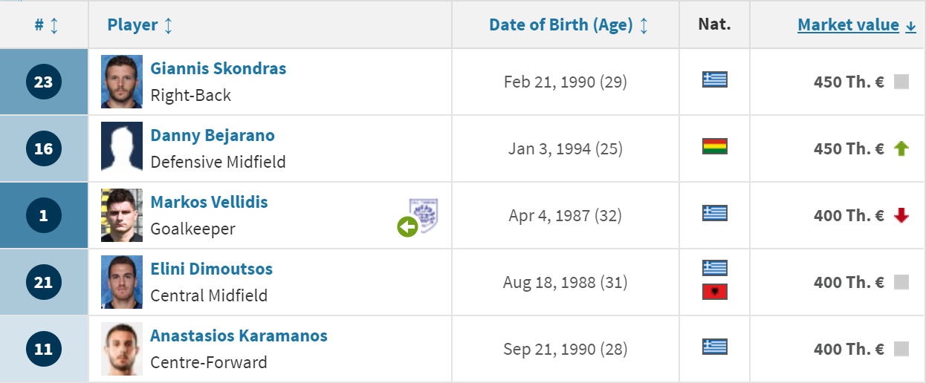Click the red down arrow for Markos Vellidis' value
This screenshot has height=383, width=926.
[901, 215]
